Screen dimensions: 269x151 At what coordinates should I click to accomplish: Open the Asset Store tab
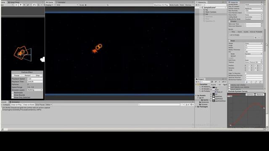click(14, 2)
